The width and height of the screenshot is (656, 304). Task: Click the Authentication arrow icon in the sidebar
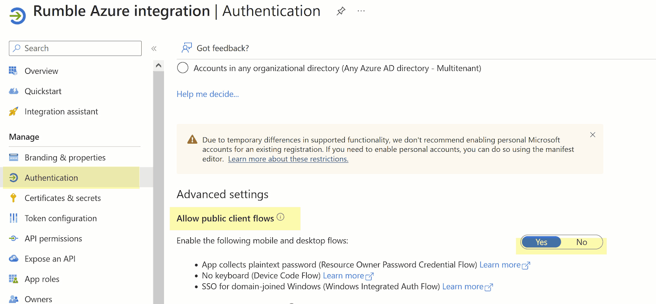click(x=14, y=178)
